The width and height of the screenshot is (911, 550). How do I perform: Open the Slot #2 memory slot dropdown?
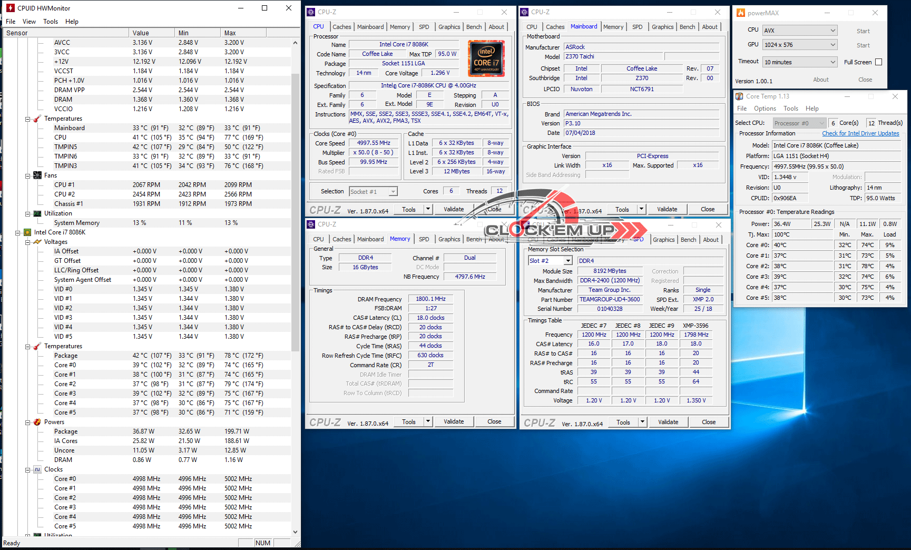pos(550,261)
